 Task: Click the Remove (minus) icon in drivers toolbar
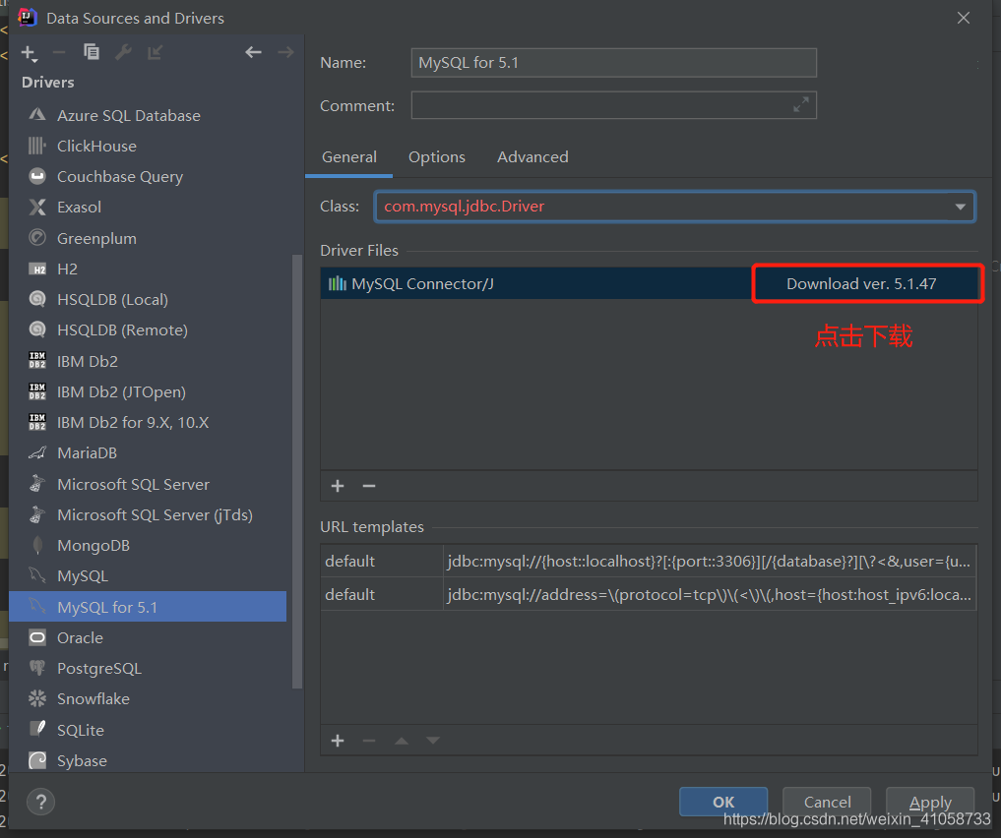tap(59, 52)
